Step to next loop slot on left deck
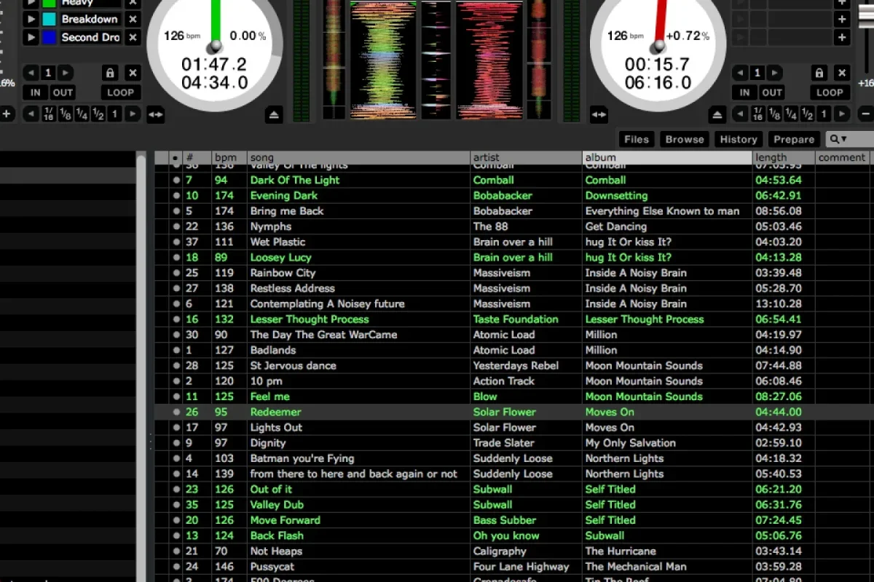The image size is (874, 582). point(66,73)
